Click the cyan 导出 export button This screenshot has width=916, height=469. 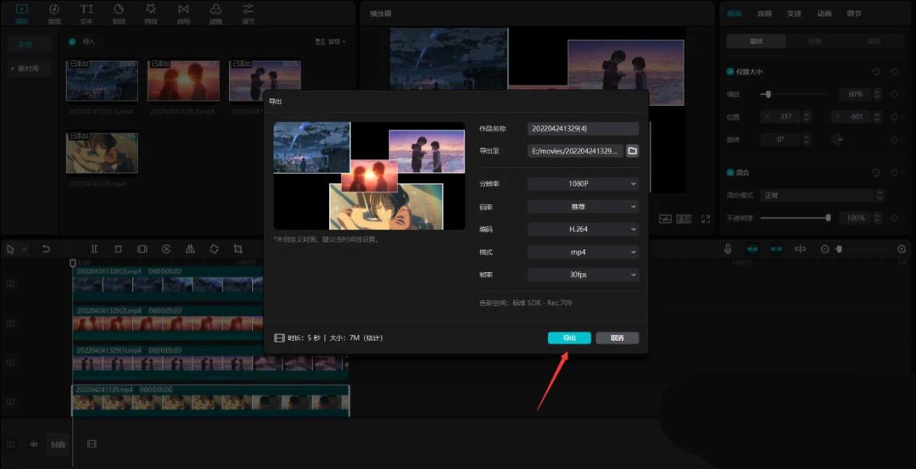[569, 338]
